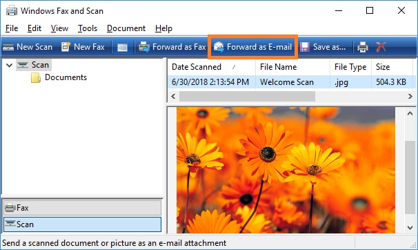Sort by Date Scanned column
Screen dimensions: 418x250
tap(212, 67)
